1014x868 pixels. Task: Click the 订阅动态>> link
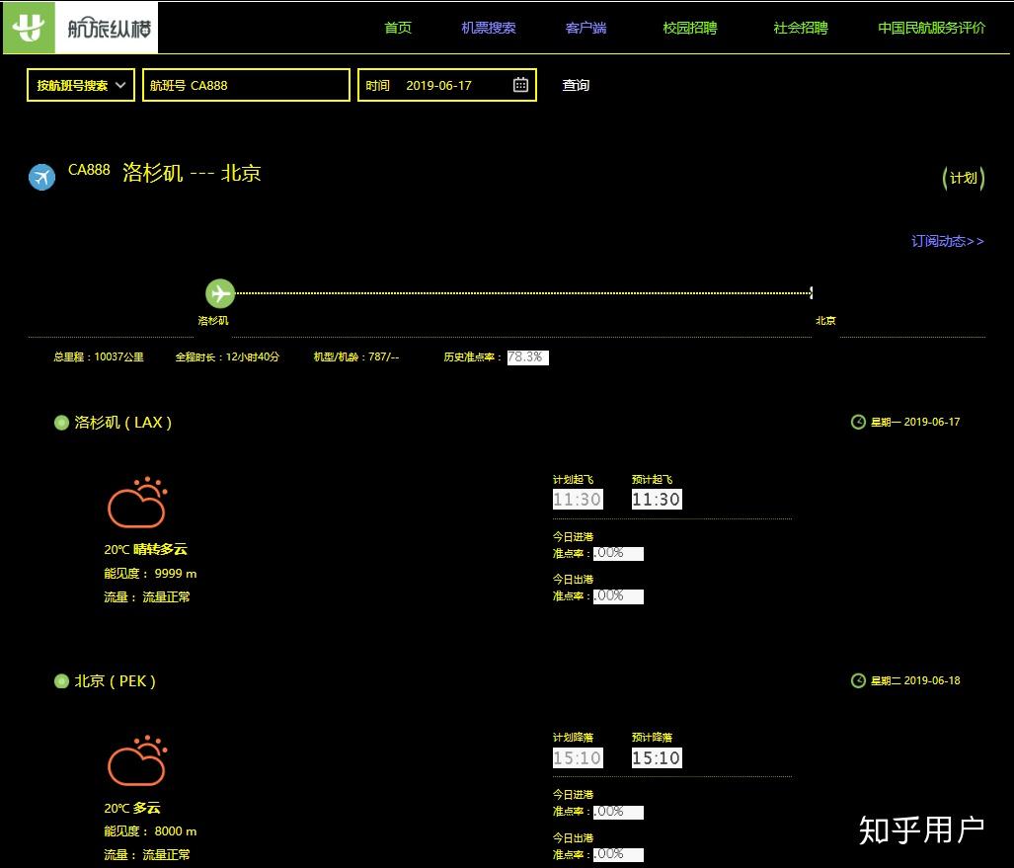pyautogui.click(x=948, y=241)
